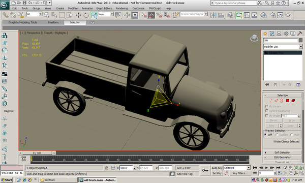The width and height of the screenshot is (305, 183).
Task: Select Element sub-object level icon
Action: 293,101
